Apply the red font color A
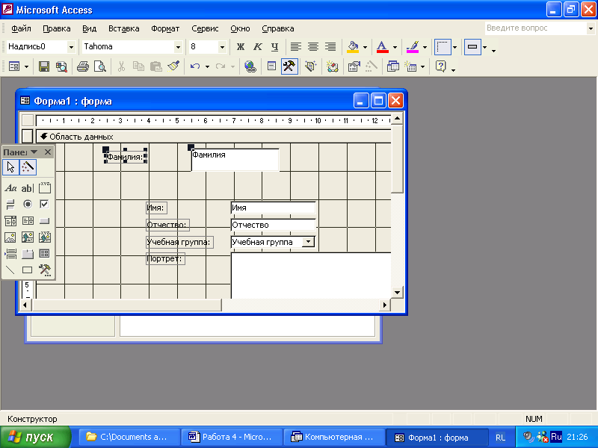Image resolution: width=598 pixels, height=448 pixels. (x=382, y=47)
